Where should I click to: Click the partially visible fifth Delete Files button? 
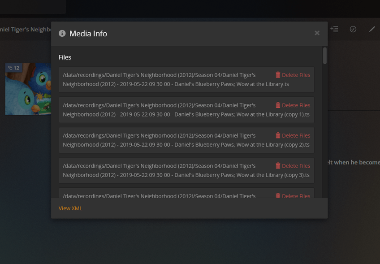point(293,196)
